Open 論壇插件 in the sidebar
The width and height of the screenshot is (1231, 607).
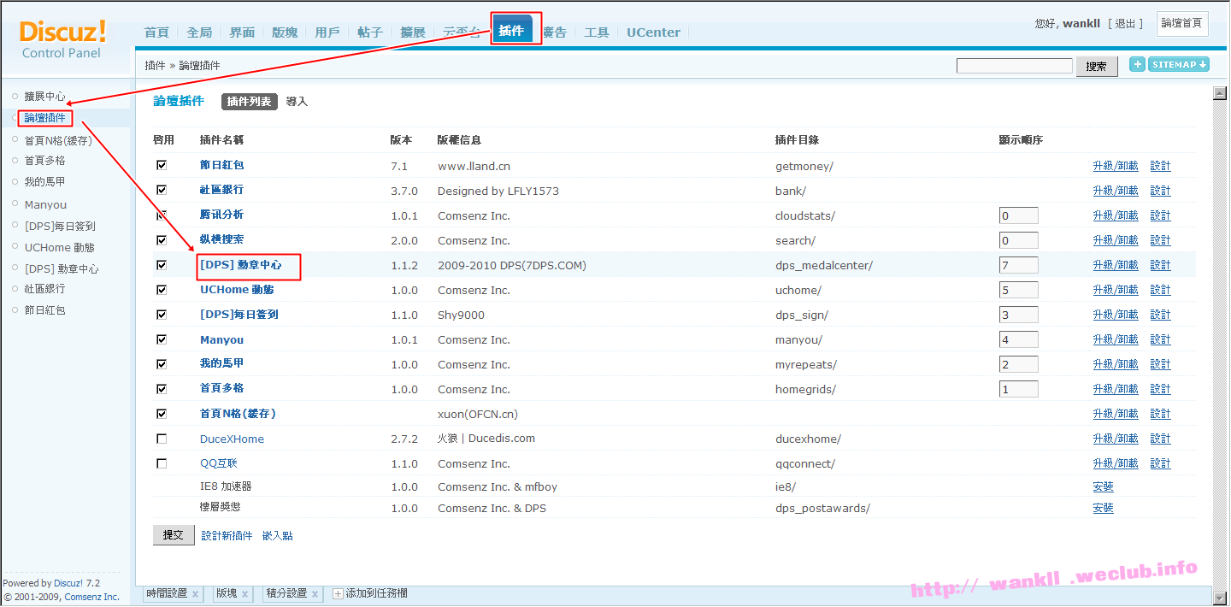tap(44, 118)
